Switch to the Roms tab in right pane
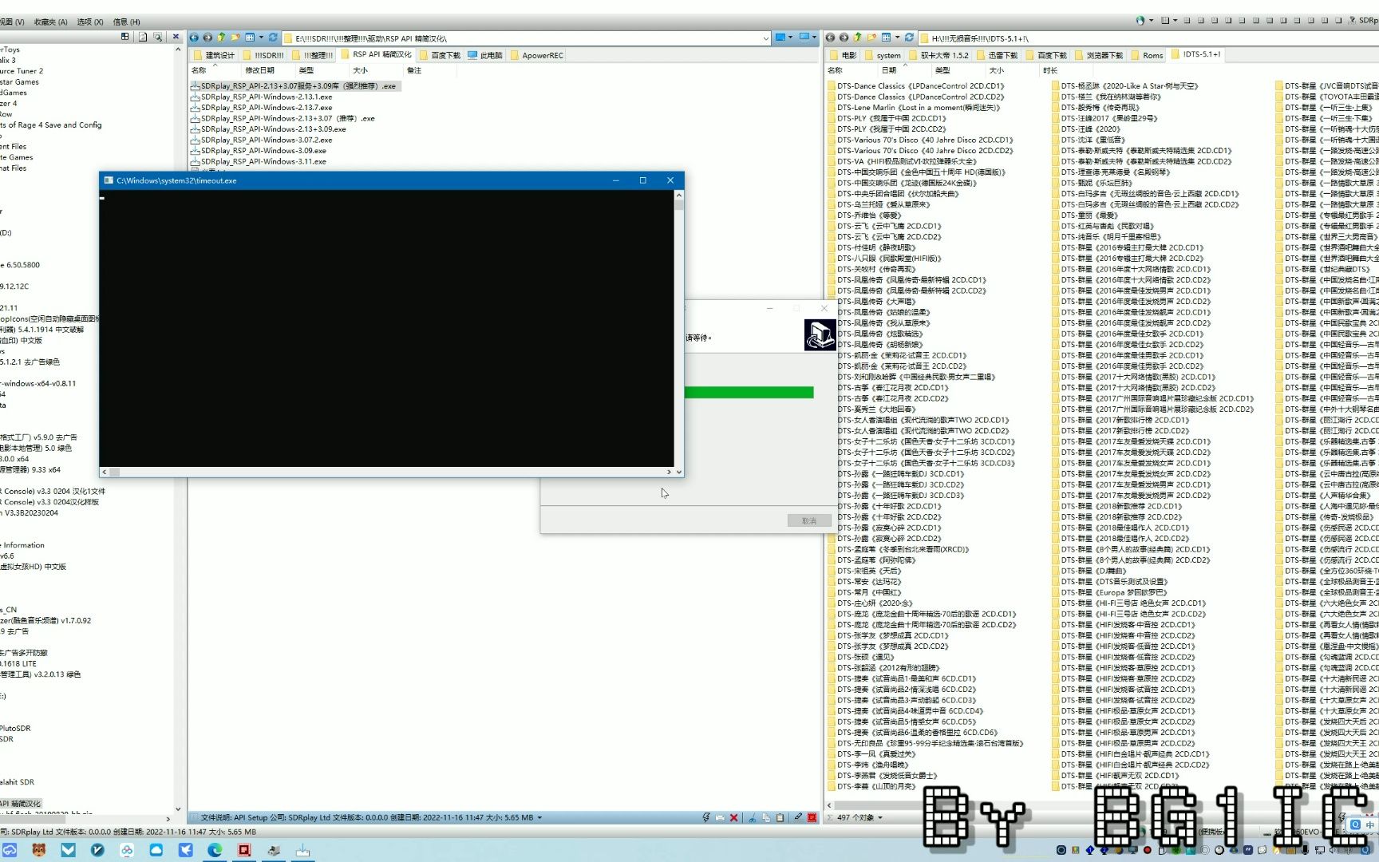This screenshot has width=1379, height=862. 1147,55
